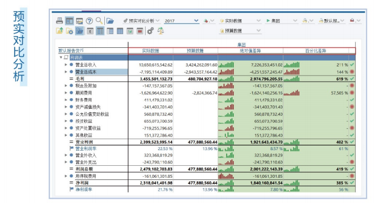Click the open folder icon beside the magnifier
This screenshot has height=203, width=380.
point(110,21)
